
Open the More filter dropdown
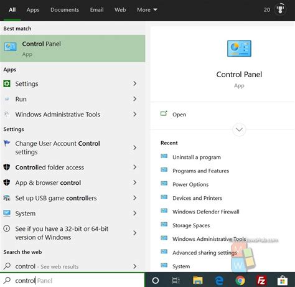click(x=147, y=10)
